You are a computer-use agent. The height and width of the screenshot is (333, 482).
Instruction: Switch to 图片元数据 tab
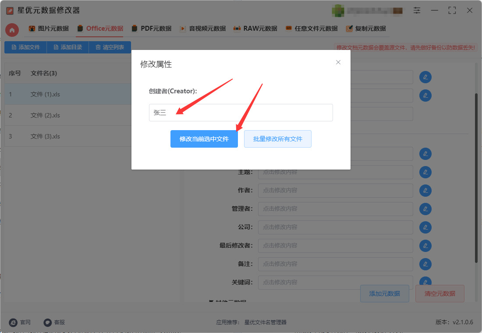49,28
